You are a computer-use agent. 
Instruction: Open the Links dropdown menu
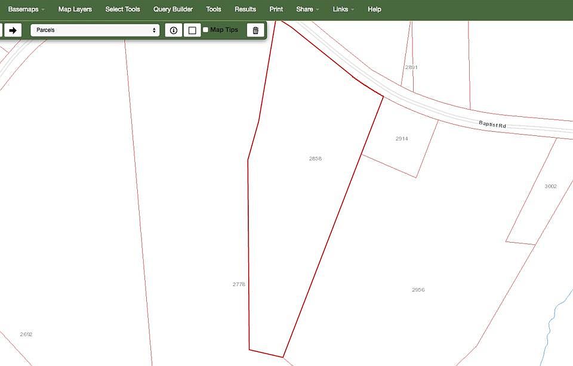click(343, 10)
